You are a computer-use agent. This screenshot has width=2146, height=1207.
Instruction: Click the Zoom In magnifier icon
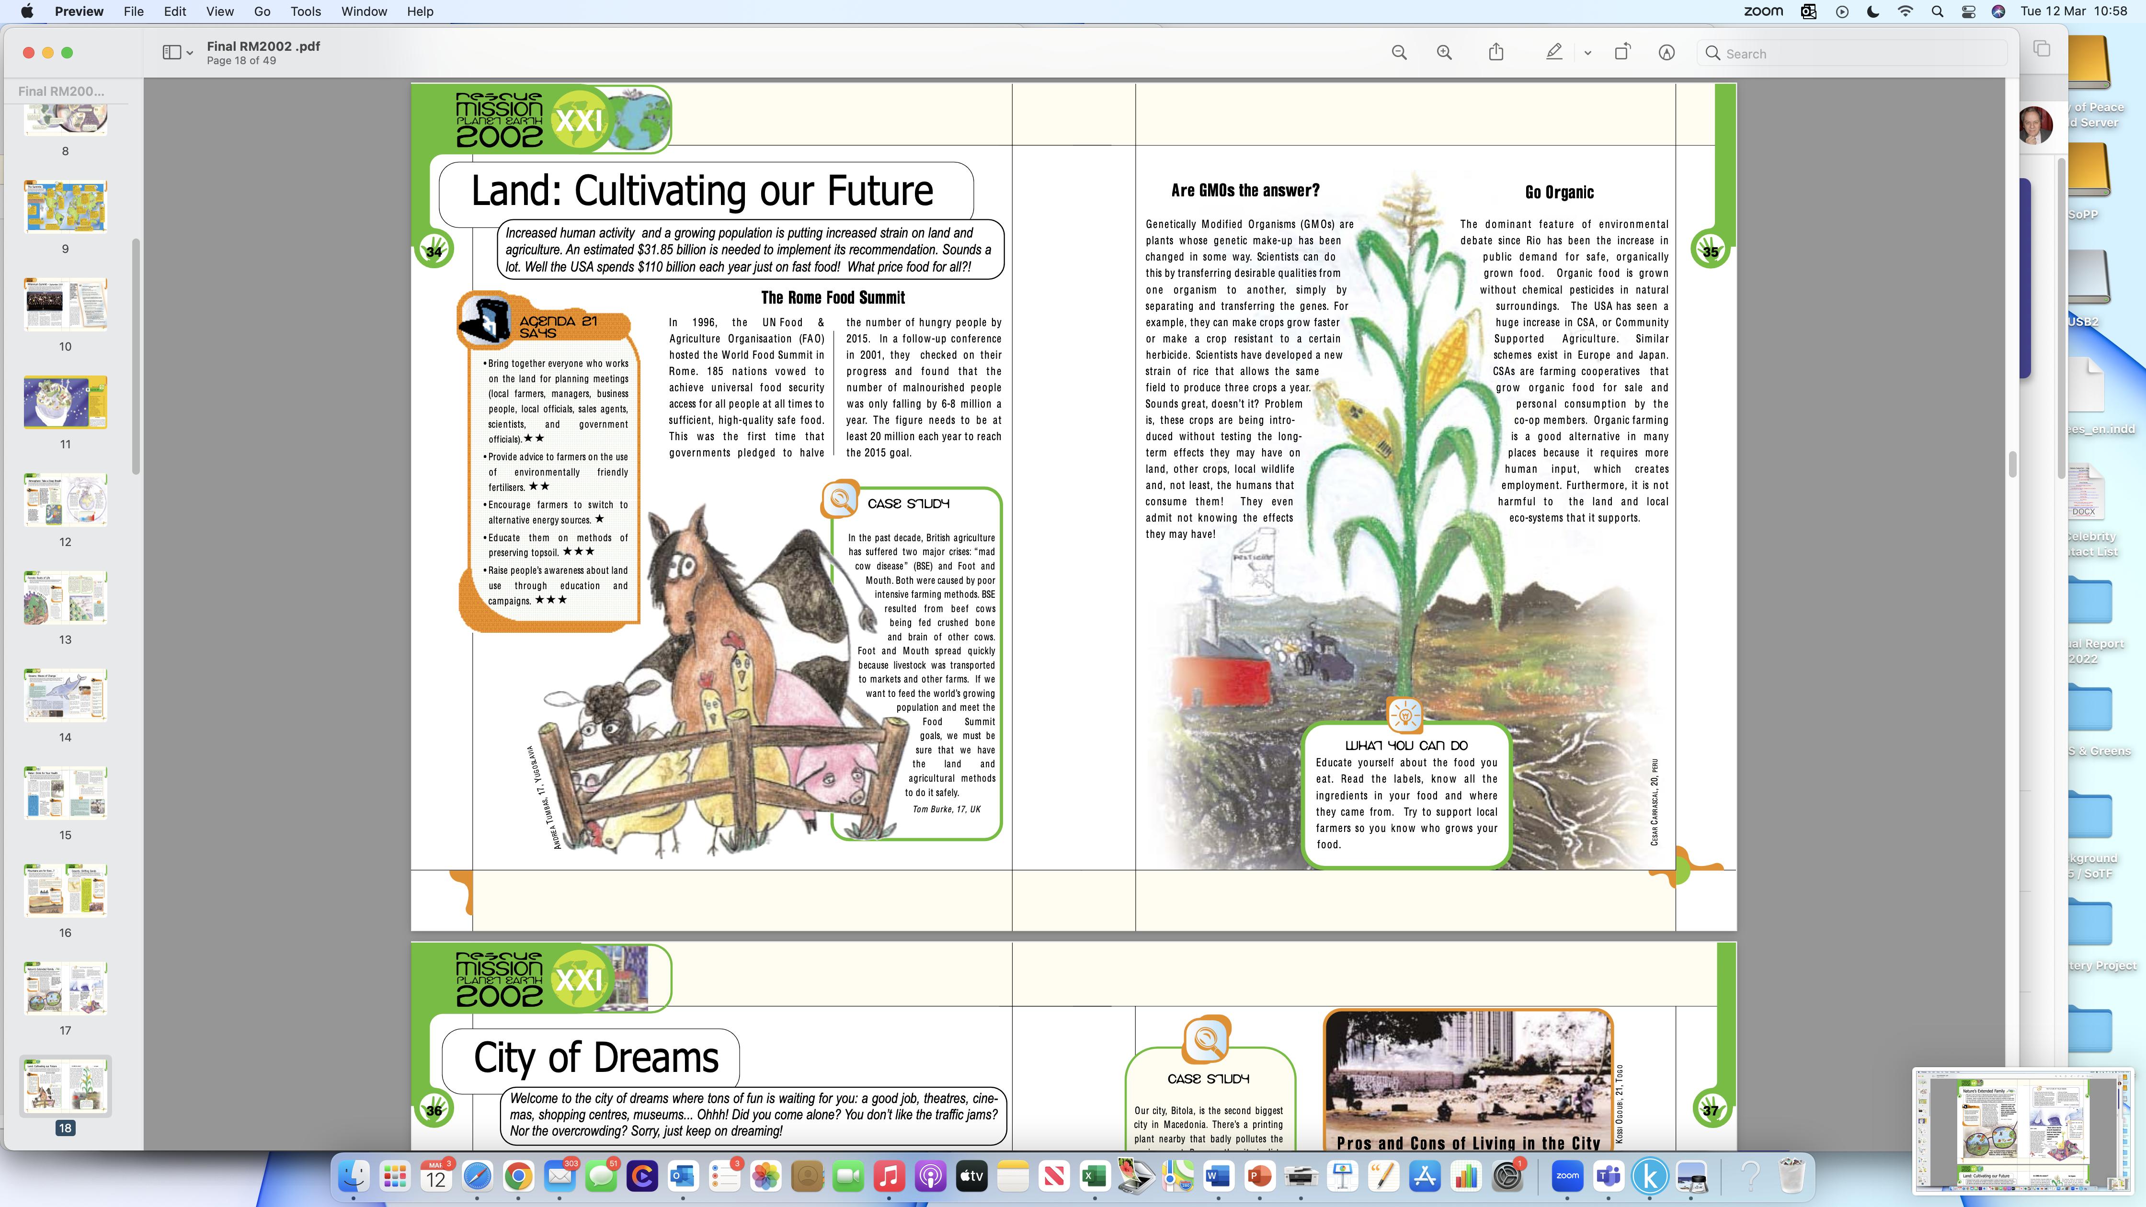pyautogui.click(x=1444, y=53)
